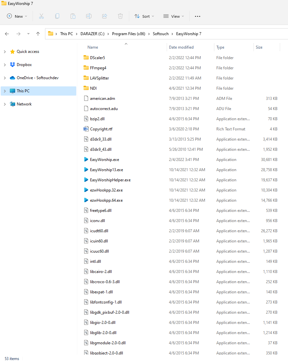288x362 pixels.
Task: Click the Cut icon in the toolbar
Action: pyautogui.click(x=41, y=16)
